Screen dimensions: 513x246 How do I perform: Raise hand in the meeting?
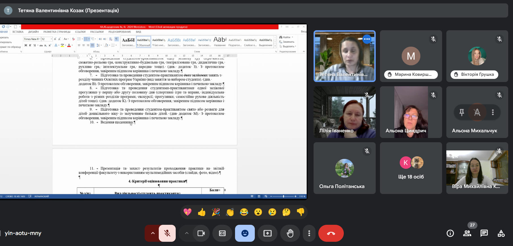click(x=290, y=233)
